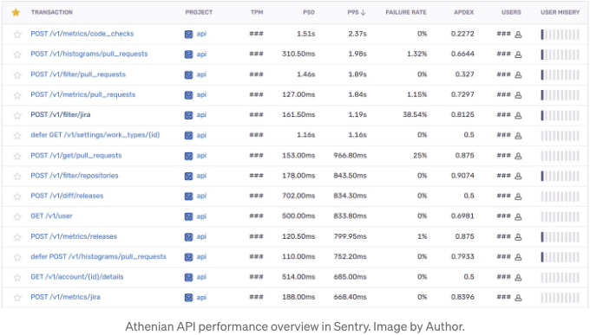Click the api project icon in code_checks row

tap(188, 34)
